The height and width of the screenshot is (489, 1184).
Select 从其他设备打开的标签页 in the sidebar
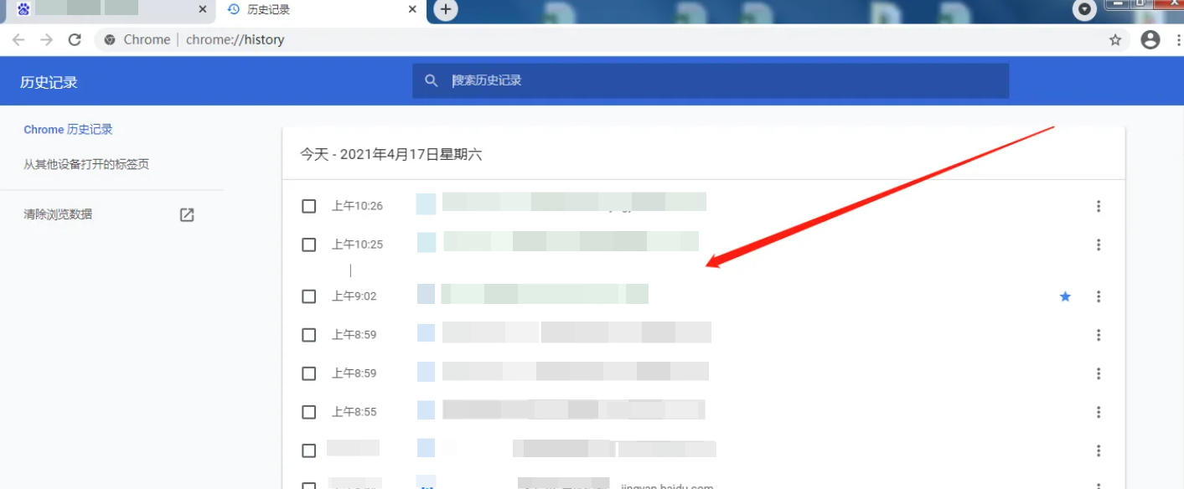pos(86,164)
